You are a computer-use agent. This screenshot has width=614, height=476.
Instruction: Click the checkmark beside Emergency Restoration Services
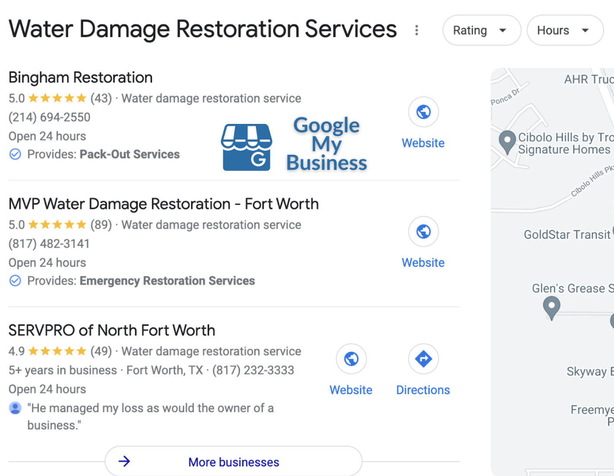[x=15, y=280]
